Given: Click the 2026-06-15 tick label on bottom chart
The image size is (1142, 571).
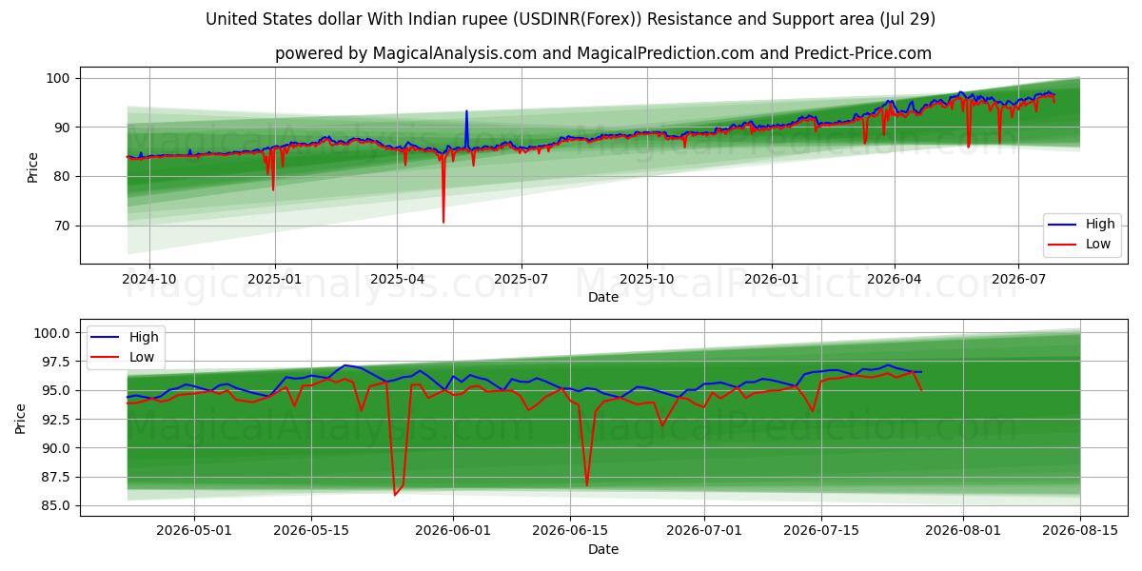Looking at the screenshot, I should pos(570,531).
